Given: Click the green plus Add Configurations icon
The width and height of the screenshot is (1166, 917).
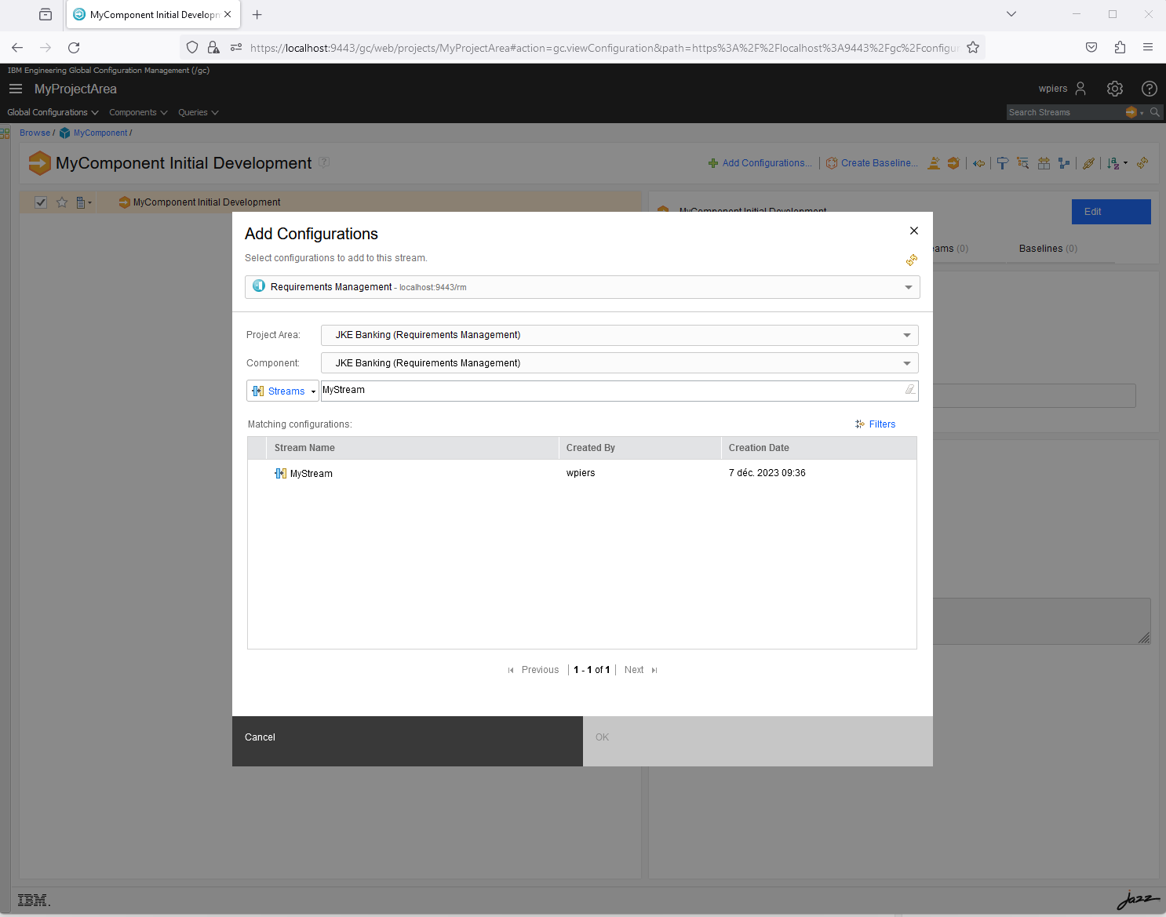Looking at the screenshot, I should [713, 163].
